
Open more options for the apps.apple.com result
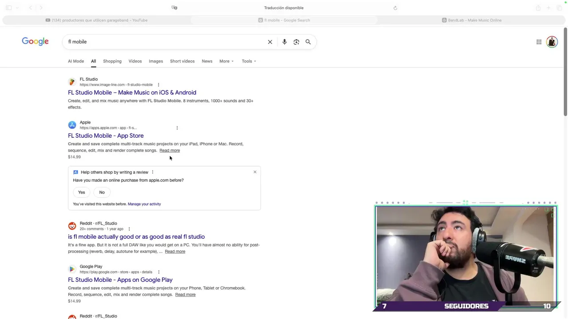177,128
